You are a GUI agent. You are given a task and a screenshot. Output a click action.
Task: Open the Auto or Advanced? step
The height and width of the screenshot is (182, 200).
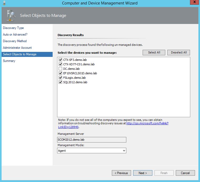(x=15, y=35)
